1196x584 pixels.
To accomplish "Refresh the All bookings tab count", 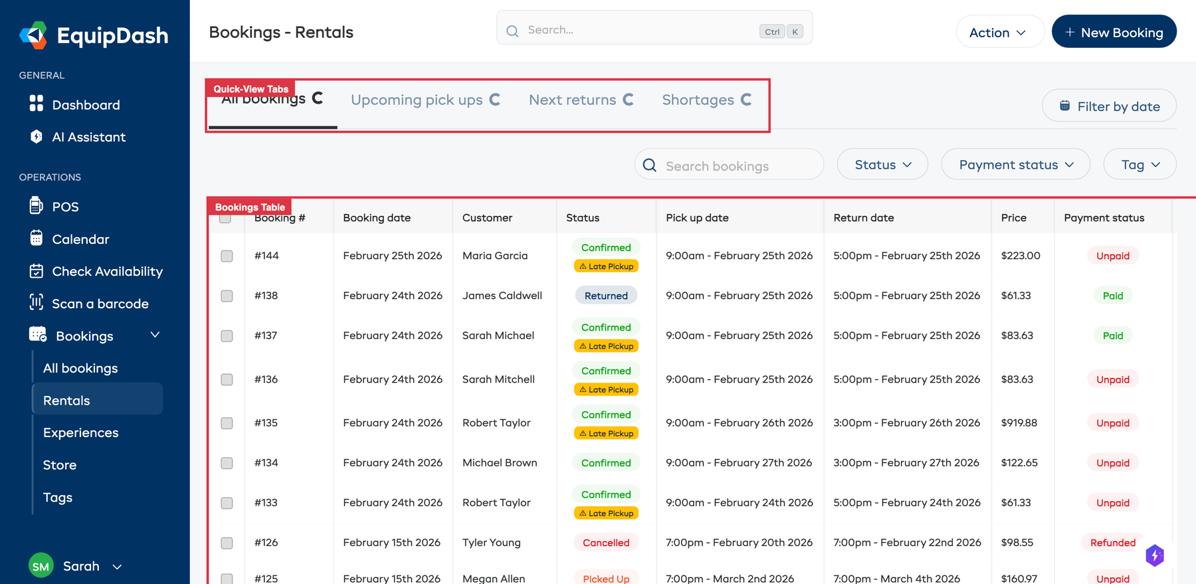I will (x=318, y=98).
